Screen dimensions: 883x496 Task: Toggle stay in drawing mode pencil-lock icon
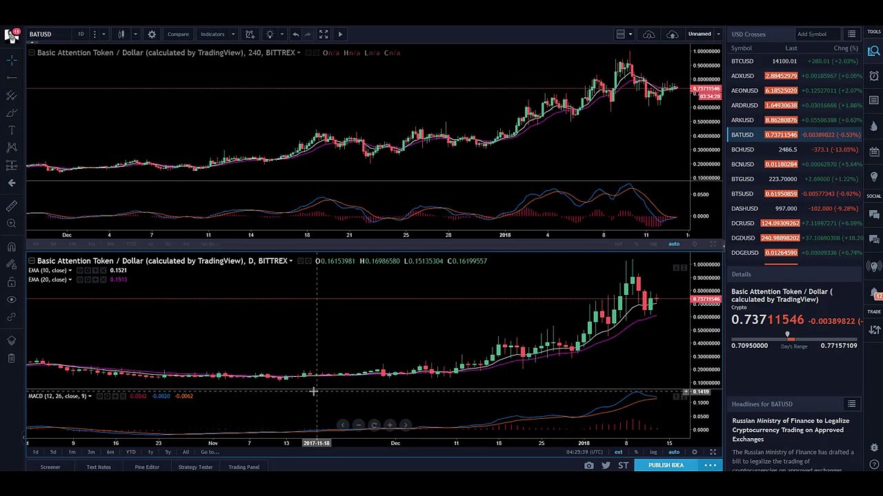click(12, 264)
